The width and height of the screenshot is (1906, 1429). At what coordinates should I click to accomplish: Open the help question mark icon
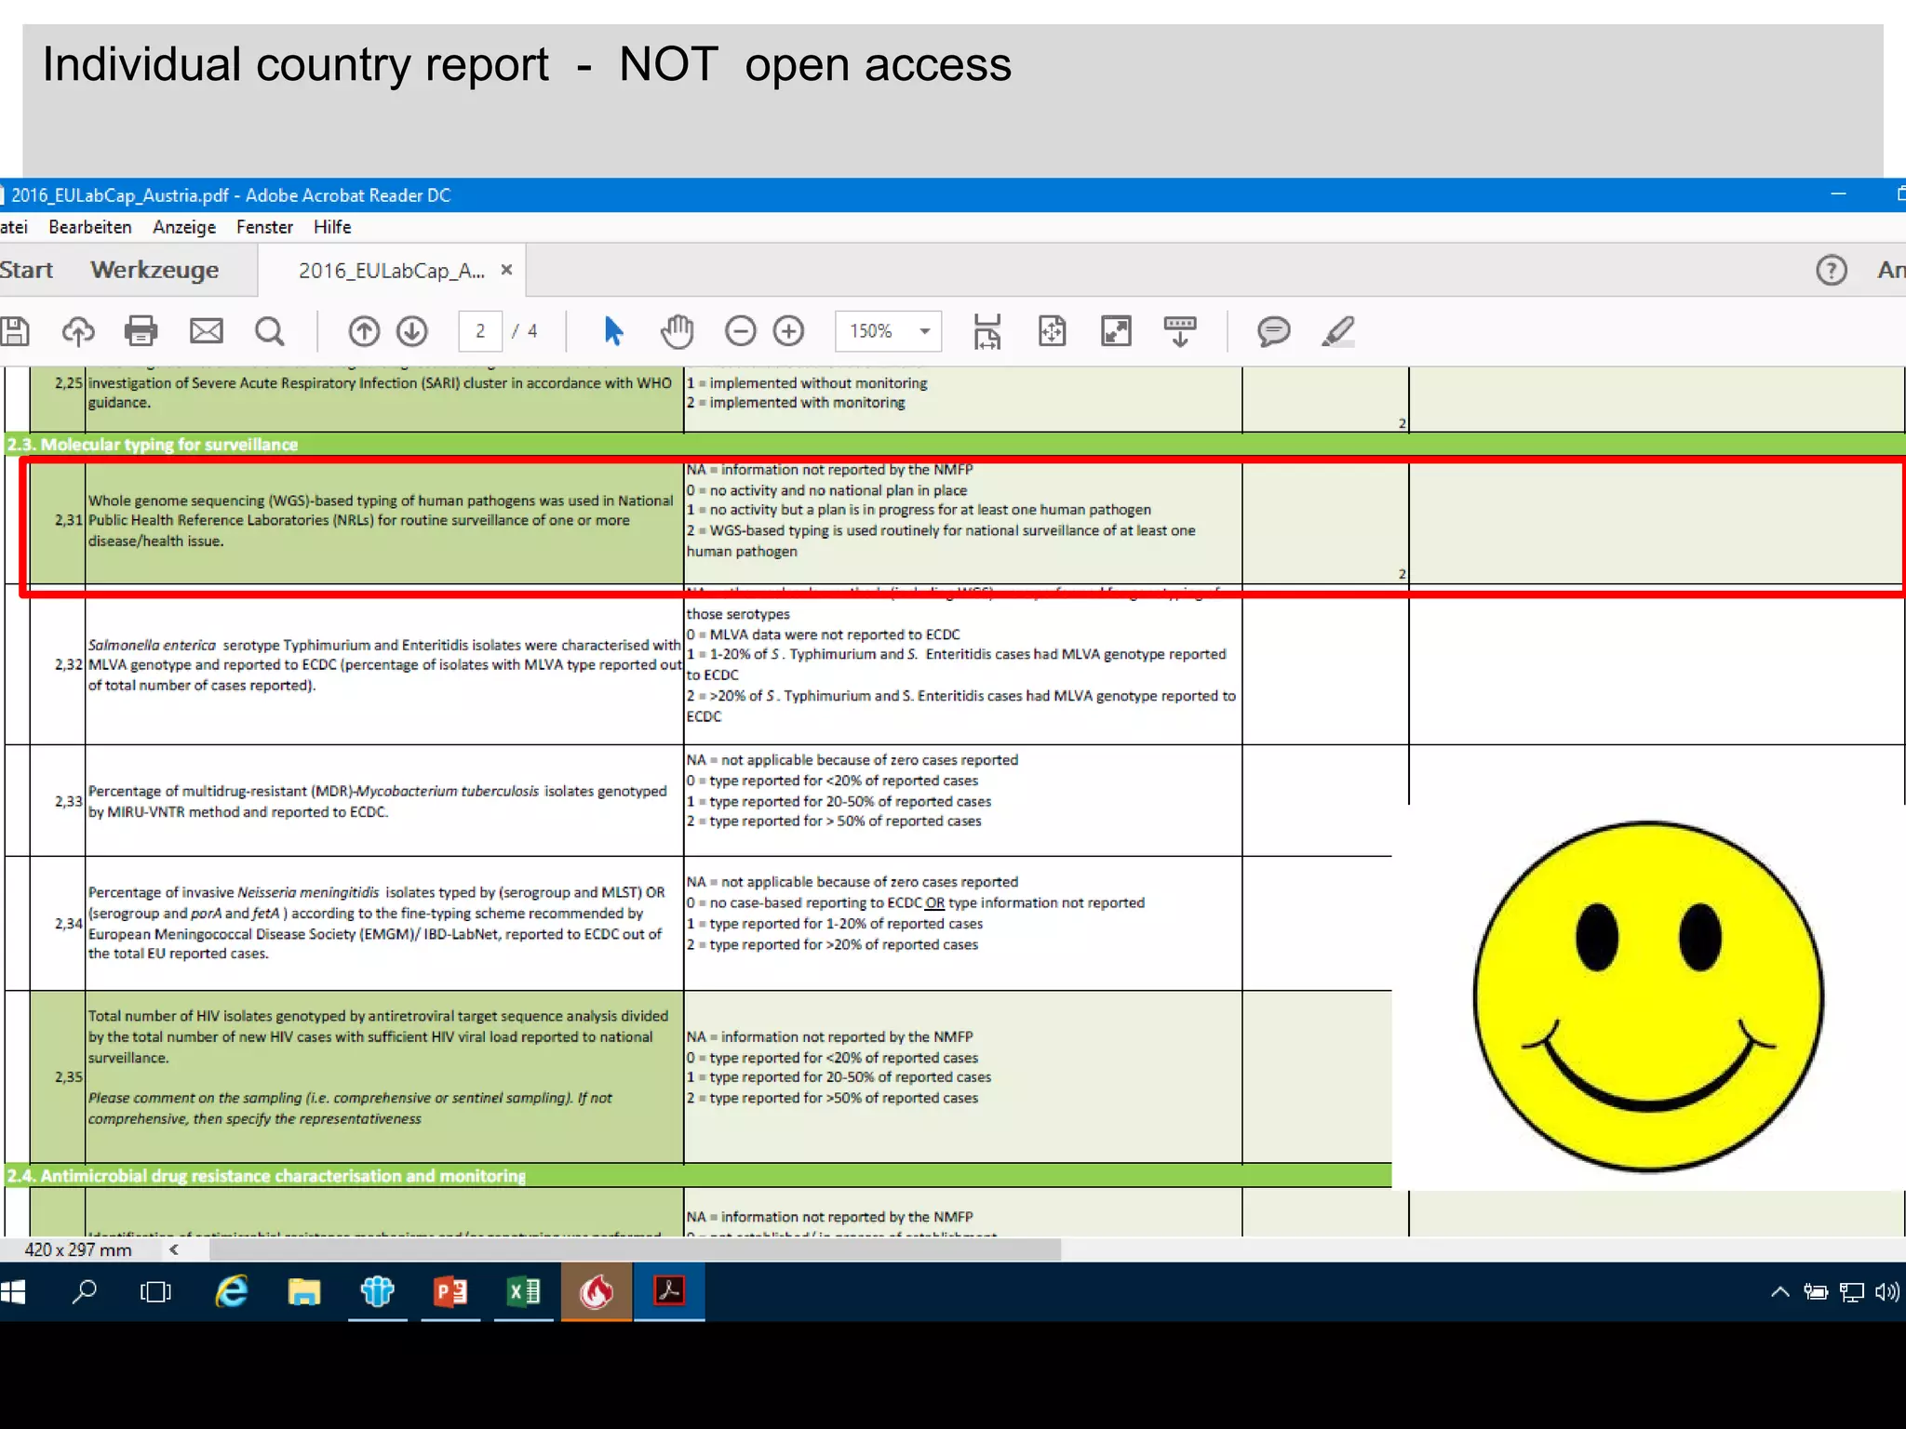point(1831,271)
